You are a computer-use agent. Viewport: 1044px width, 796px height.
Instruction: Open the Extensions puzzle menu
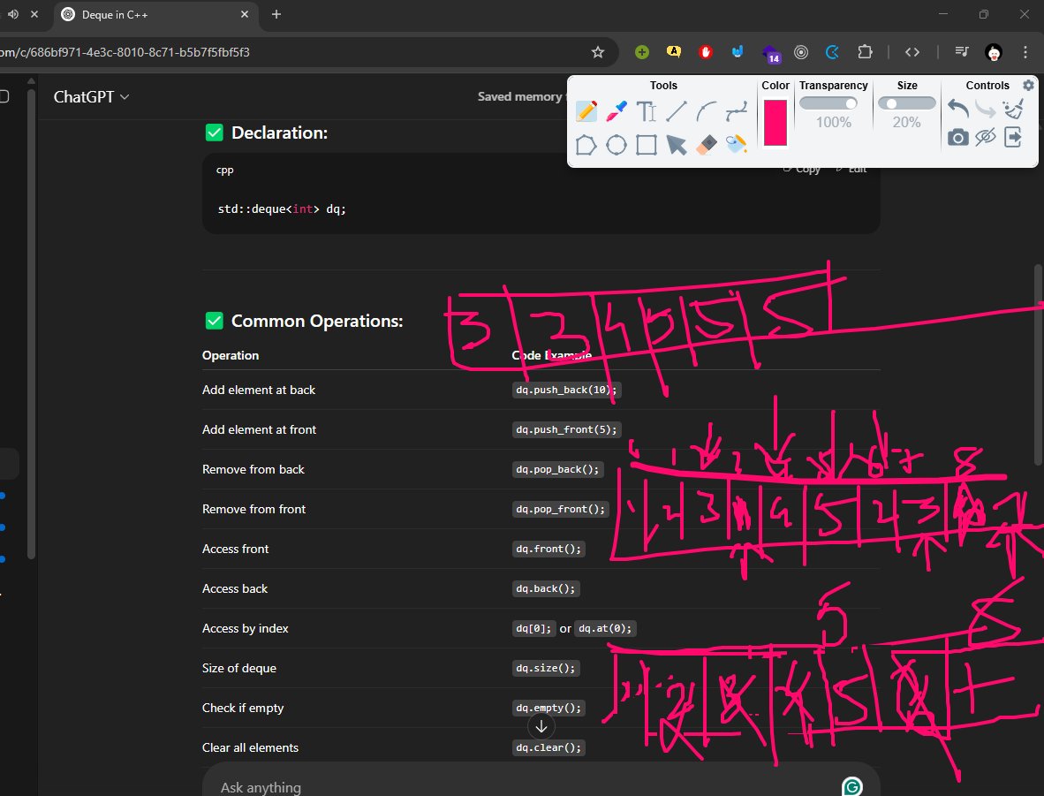pos(865,51)
